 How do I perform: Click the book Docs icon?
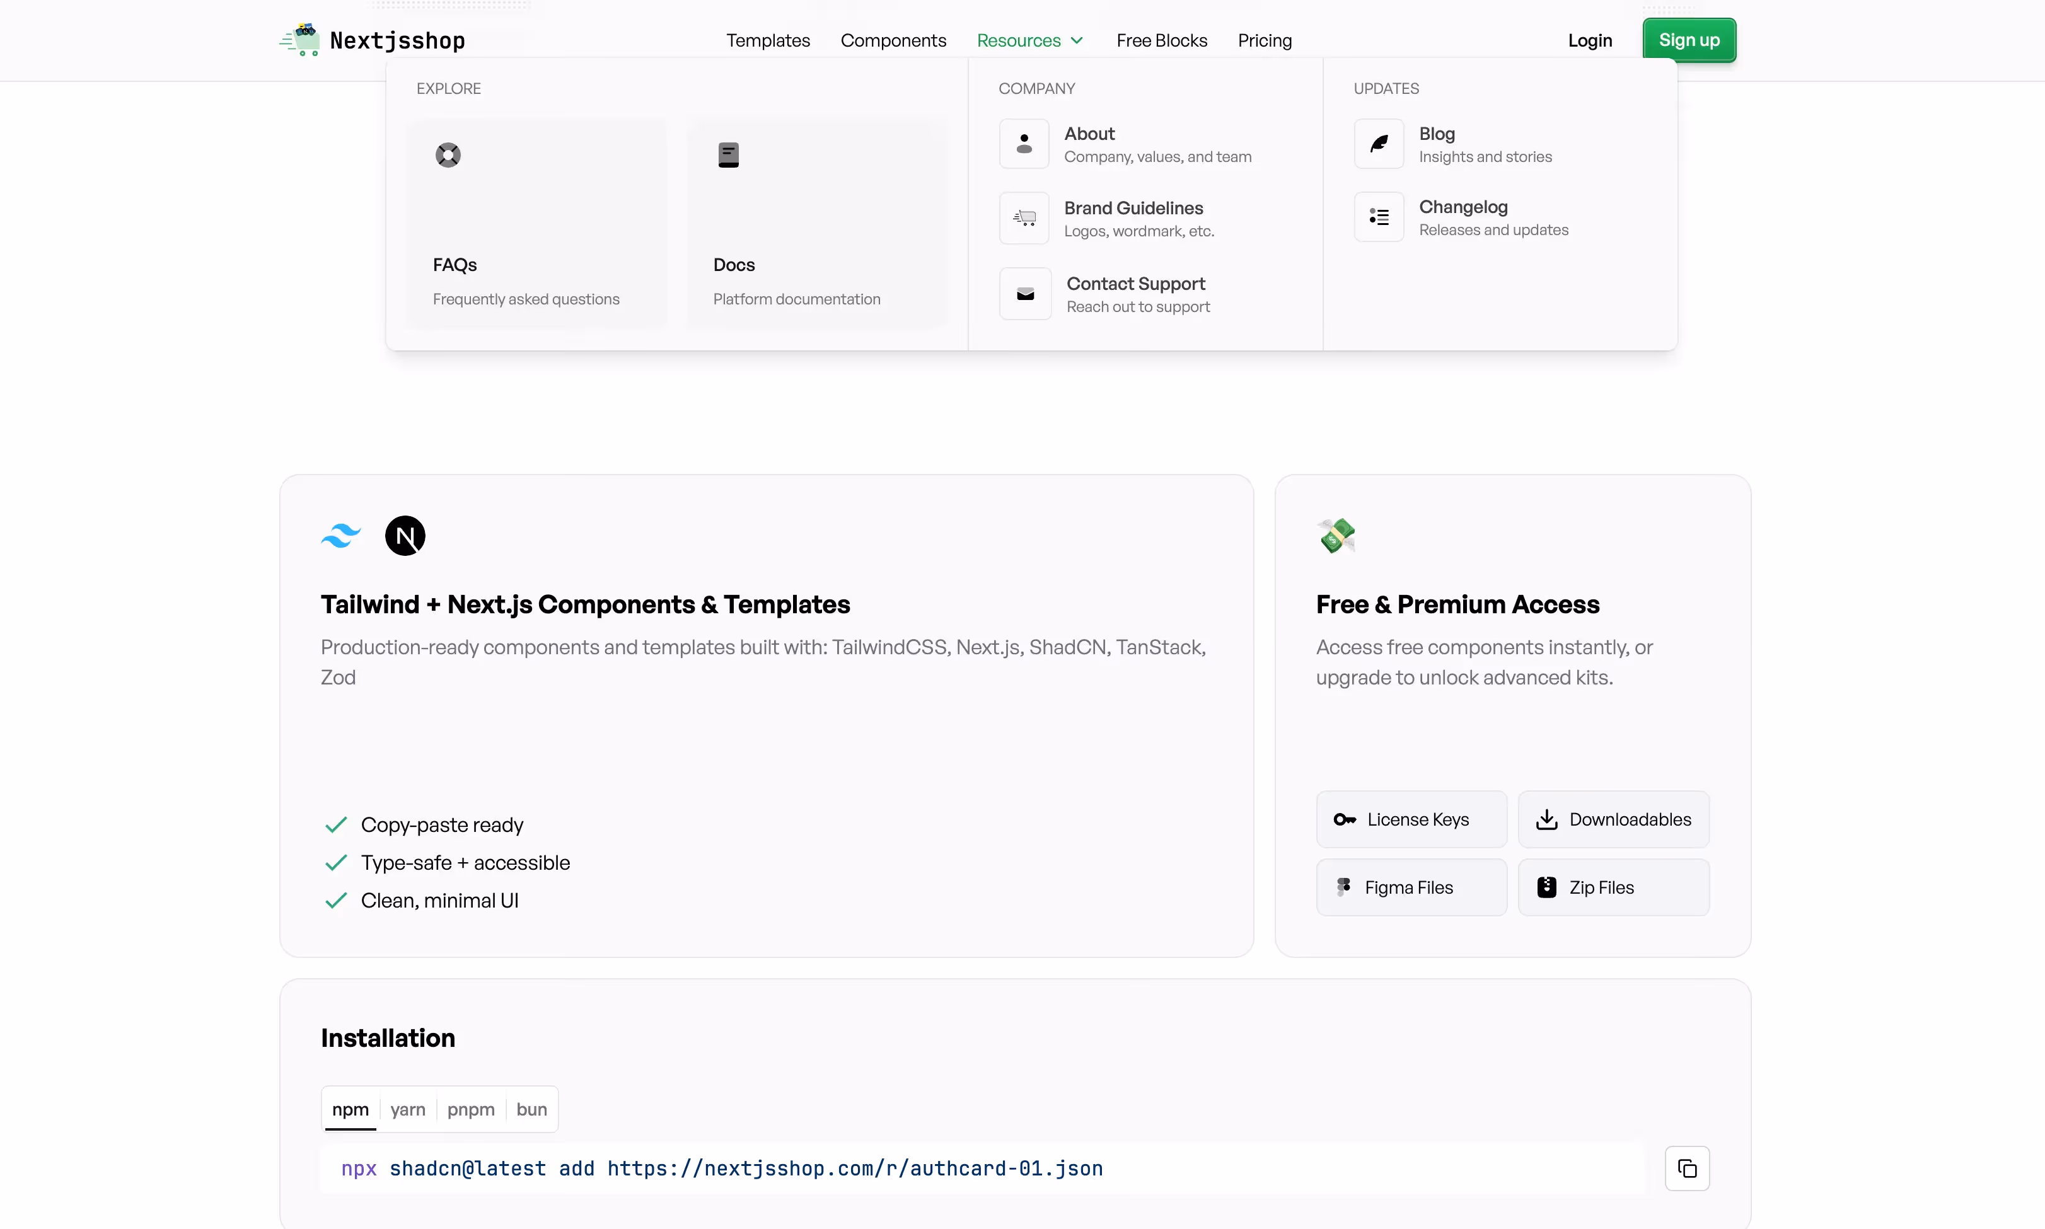click(728, 155)
